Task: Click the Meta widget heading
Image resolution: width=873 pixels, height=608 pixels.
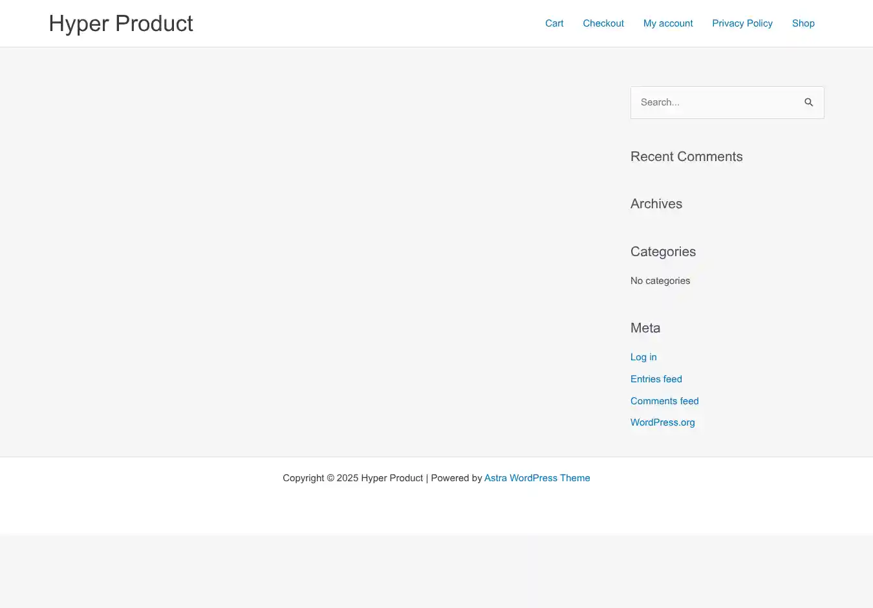Action: pyautogui.click(x=645, y=328)
